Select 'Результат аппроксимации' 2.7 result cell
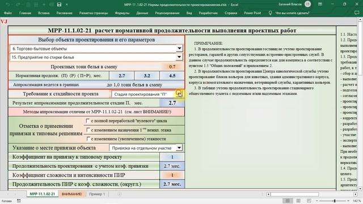 pyautogui.click(x=172, y=103)
